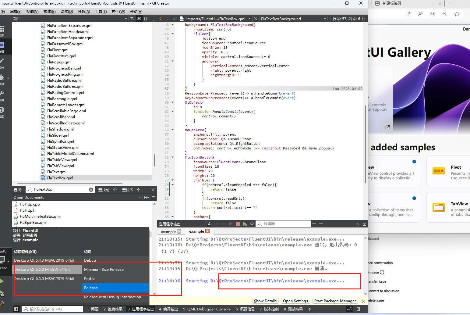The image size is (470, 315).
Task: Toggle the synchronize-with-editor link icon
Action: [x=139, y=19]
